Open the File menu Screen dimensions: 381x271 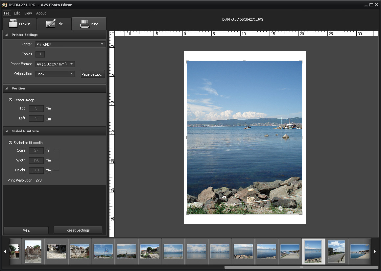(7, 13)
